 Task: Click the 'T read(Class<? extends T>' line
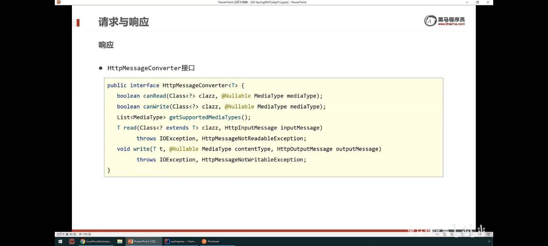click(220, 128)
